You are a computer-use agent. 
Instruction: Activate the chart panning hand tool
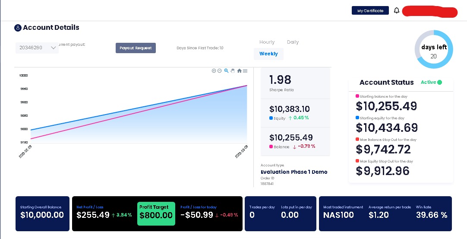click(233, 71)
